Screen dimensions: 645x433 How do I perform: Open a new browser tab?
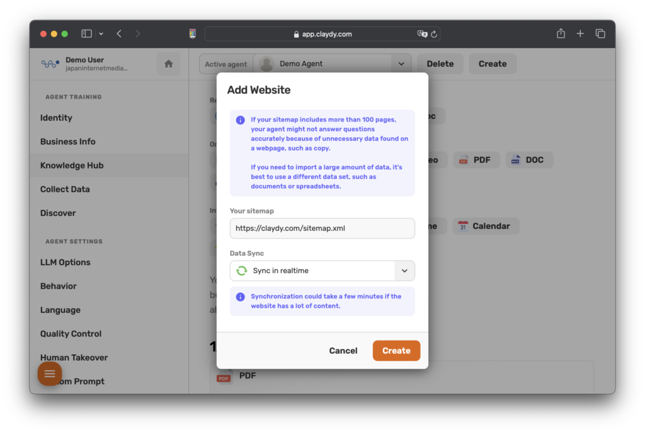tap(580, 34)
